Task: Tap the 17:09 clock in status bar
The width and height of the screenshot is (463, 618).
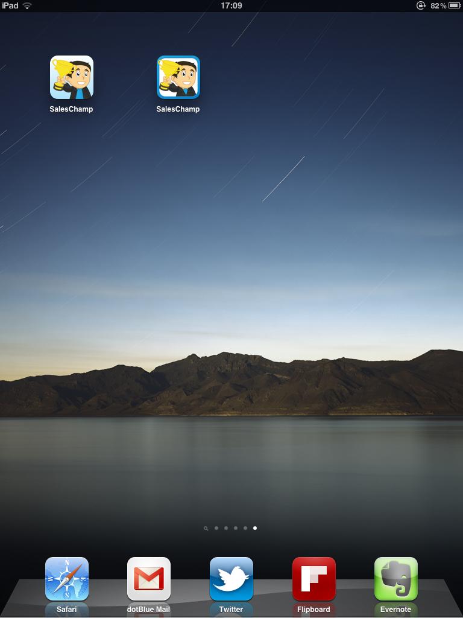Action: pos(231,5)
